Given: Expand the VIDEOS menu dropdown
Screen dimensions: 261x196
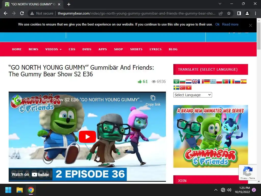Looking at the screenshot, I should pos(54,49).
